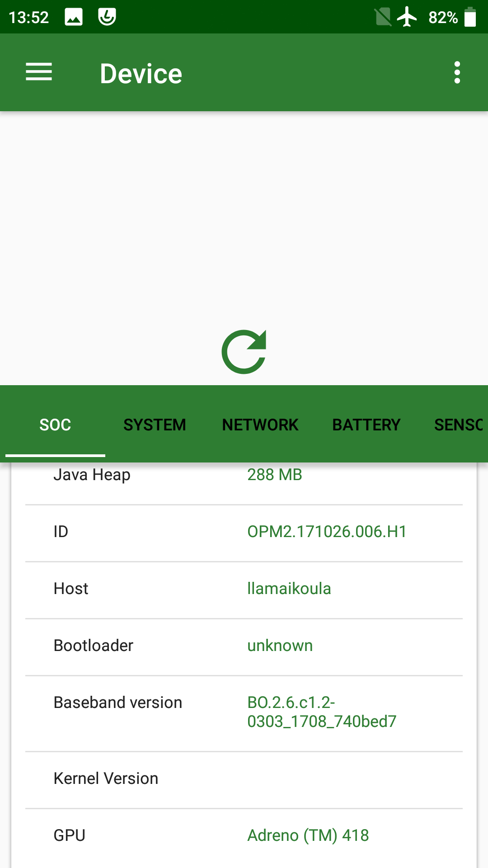The image size is (488, 868).
Task: Tap the green refresh icon
Action: tap(244, 352)
